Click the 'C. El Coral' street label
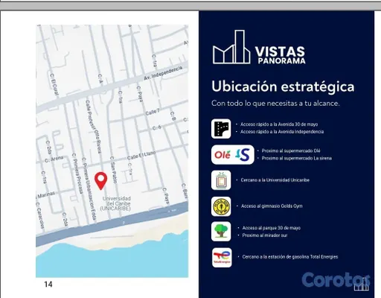The width and height of the screenshot is (381, 298). point(54,85)
